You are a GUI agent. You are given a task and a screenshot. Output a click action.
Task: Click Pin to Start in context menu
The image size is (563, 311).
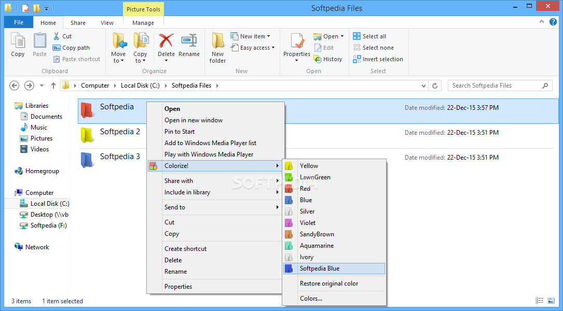tap(215, 132)
